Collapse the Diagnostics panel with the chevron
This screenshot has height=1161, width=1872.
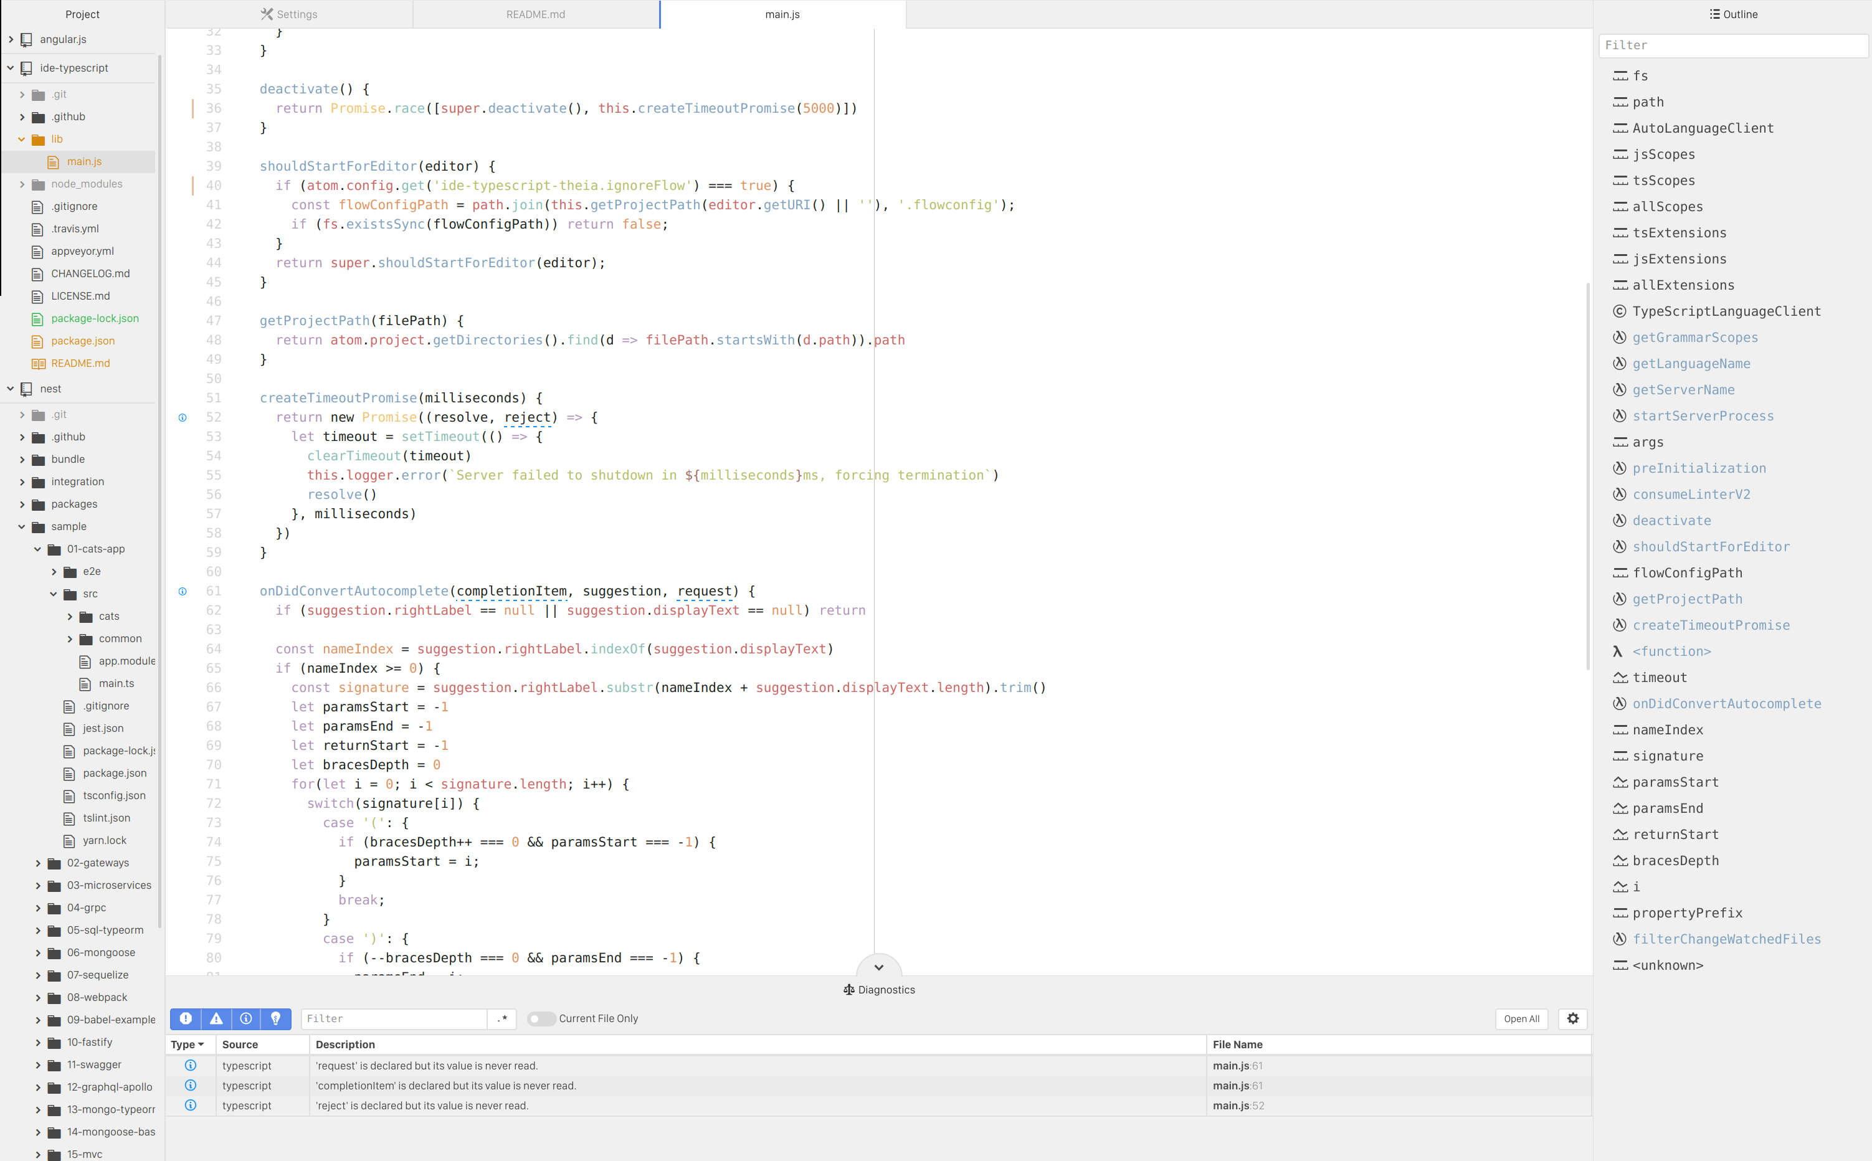(x=878, y=967)
